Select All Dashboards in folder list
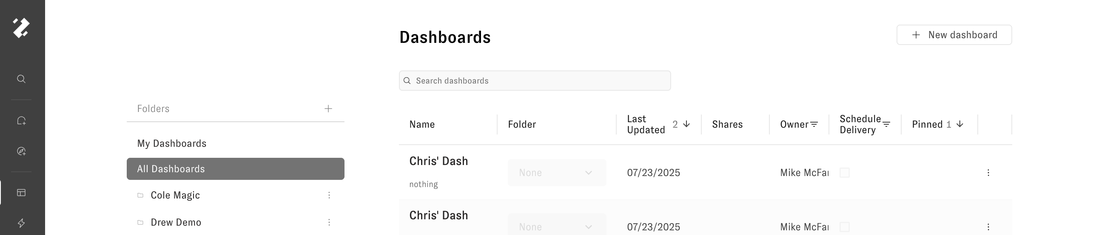This screenshot has width=1116, height=235. click(x=235, y=169)
